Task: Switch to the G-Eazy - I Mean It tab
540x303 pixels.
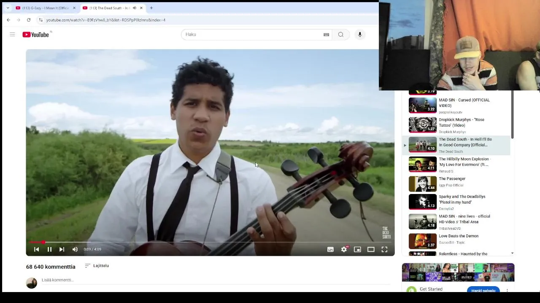Action: [x=46, y=8]
